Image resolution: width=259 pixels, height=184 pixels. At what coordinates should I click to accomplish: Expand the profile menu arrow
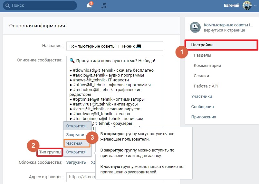255,6
